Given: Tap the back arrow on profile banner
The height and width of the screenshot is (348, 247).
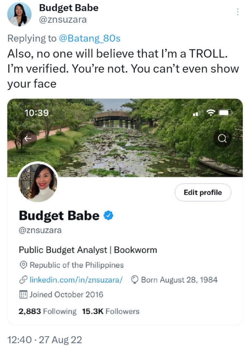Looking at the screenshot, I should tap(28, 139).
